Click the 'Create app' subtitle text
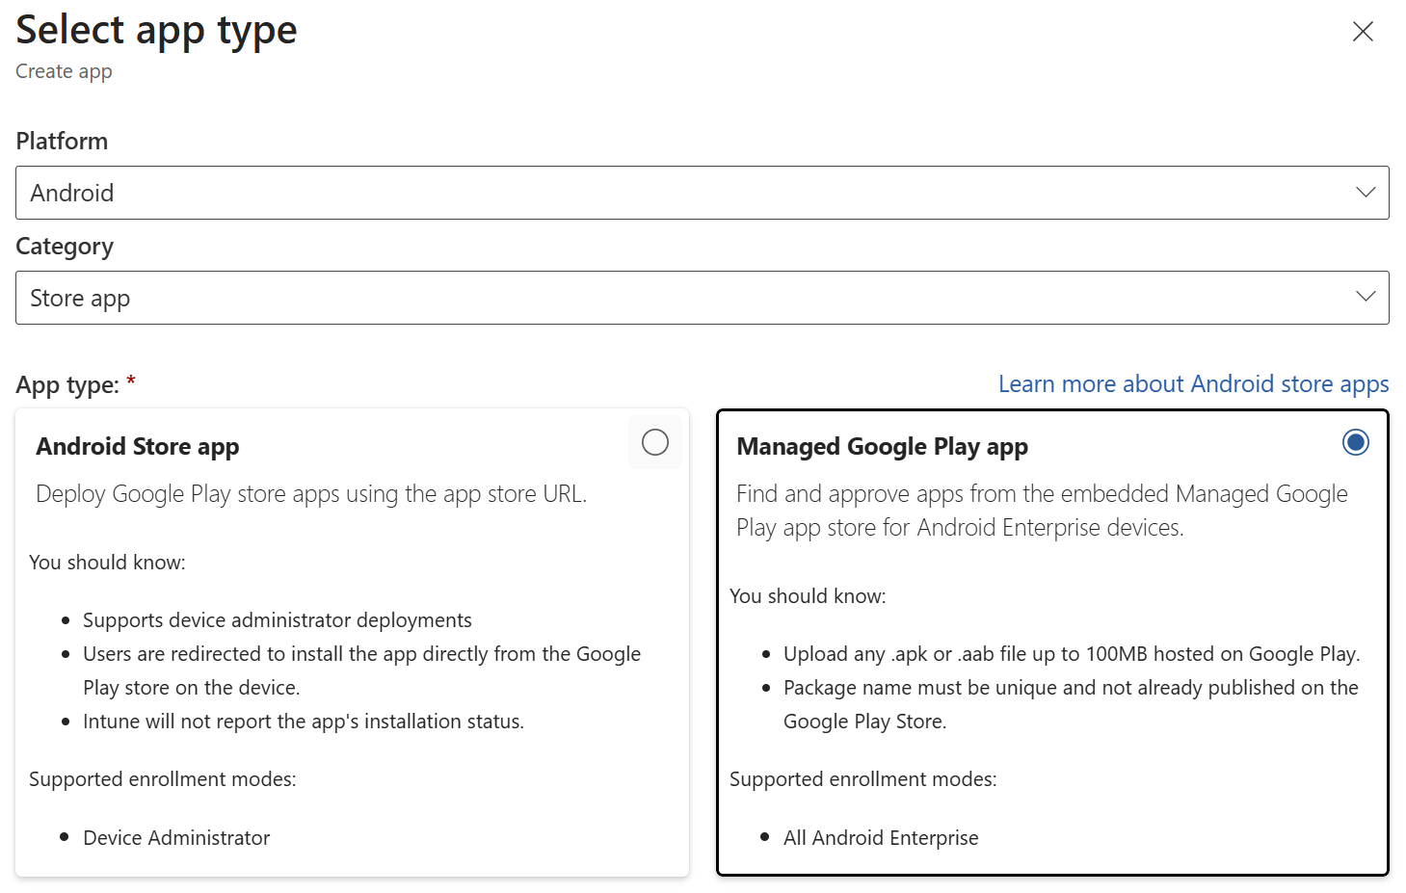Screen dimensions: 1406x893 click(x=64, y=72)
